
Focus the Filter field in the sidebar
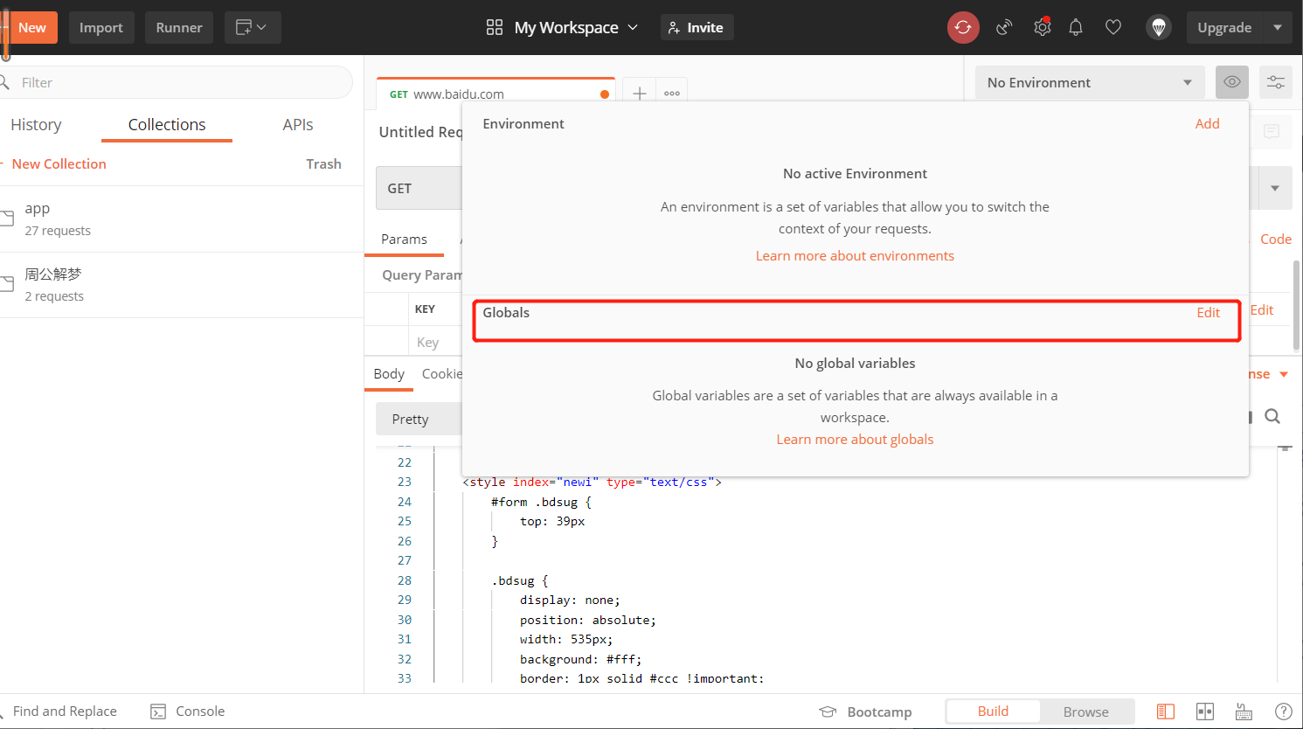[x=176, y=82]
